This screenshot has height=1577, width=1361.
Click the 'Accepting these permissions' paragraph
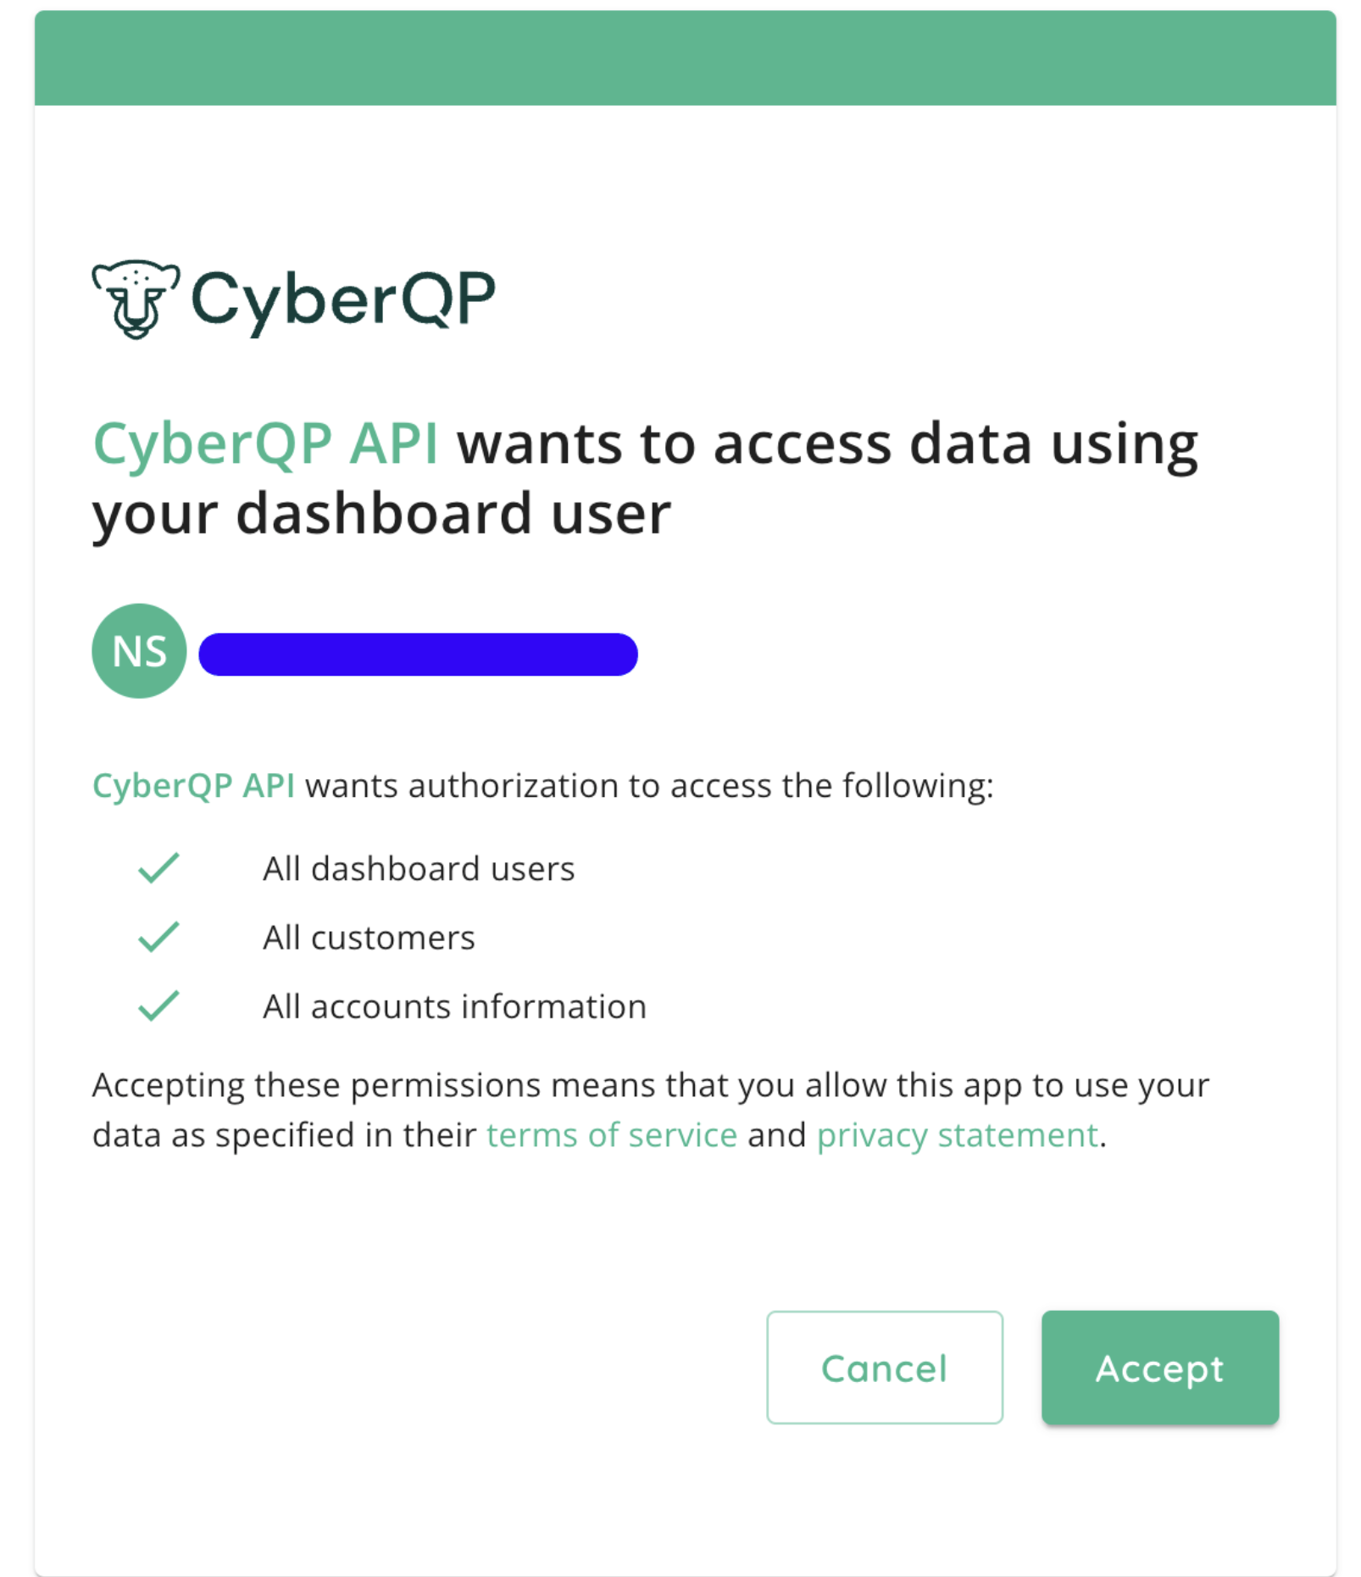(651, 1110)
